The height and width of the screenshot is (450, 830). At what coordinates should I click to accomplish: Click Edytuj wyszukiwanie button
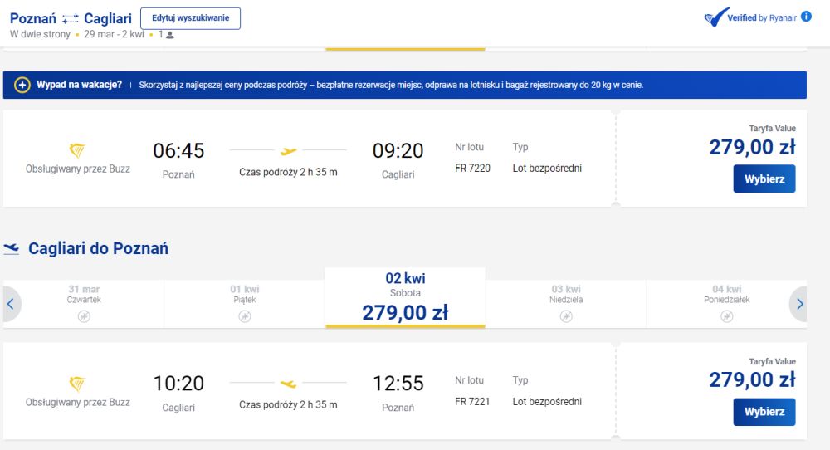click(191, 18)
